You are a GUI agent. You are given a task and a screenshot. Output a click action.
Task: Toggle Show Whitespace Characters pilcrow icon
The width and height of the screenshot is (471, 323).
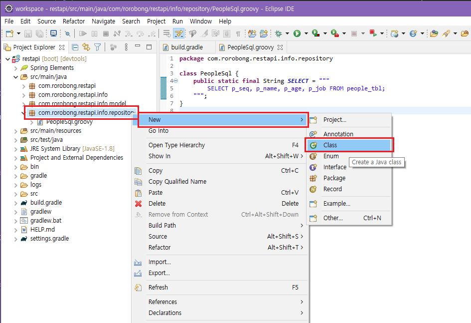coord(238,33)
